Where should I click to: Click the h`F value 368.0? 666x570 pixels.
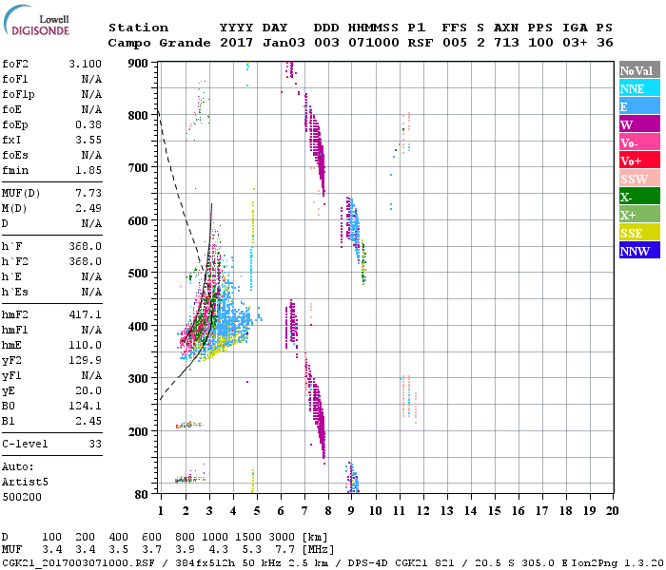85,247
